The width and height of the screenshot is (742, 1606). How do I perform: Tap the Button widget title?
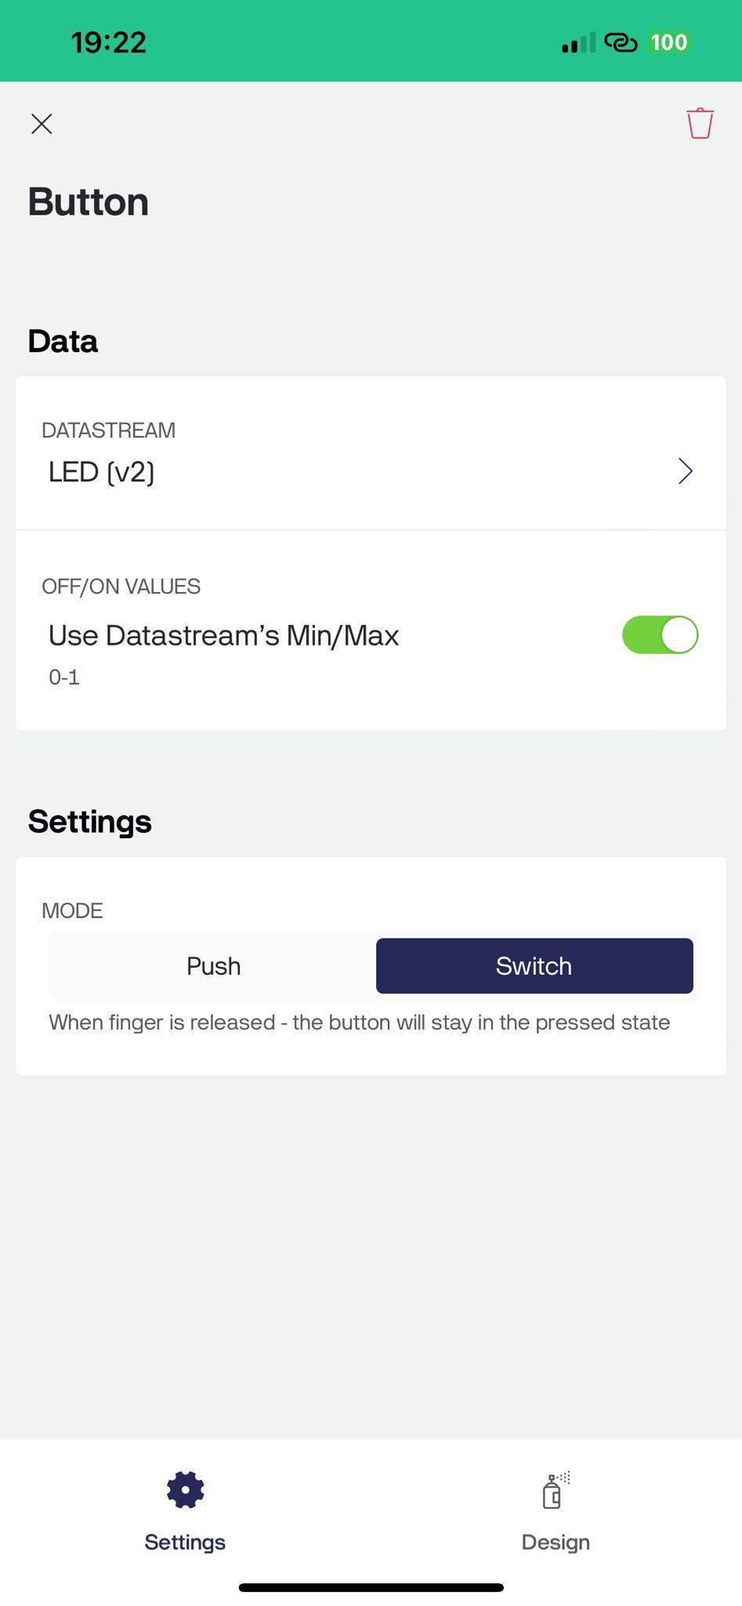pyautogui.click(x=89, y=202)
